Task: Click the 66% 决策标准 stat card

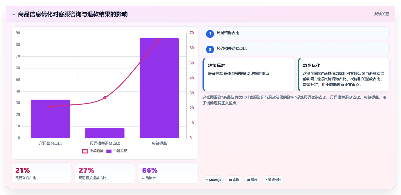Action: pyautogui.click(x=168, y=173)
